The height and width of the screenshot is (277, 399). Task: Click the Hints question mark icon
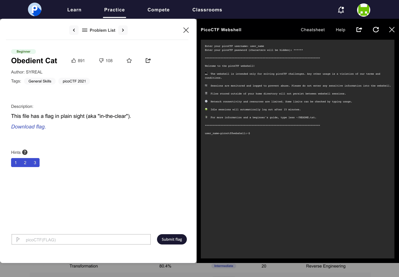tap(25, 152)
